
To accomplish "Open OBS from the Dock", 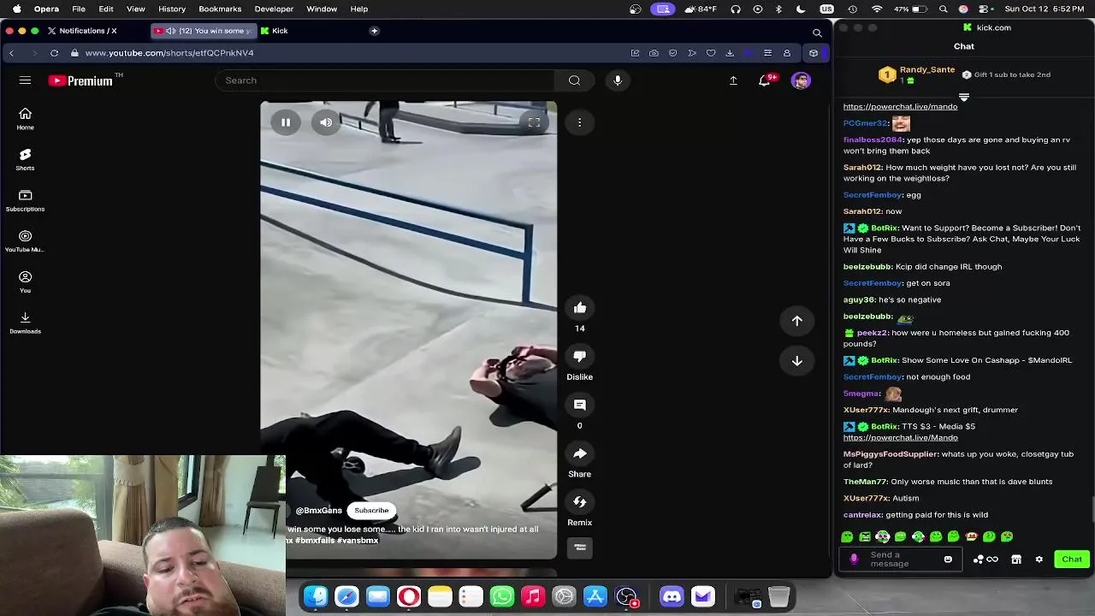I will point(626,596).
